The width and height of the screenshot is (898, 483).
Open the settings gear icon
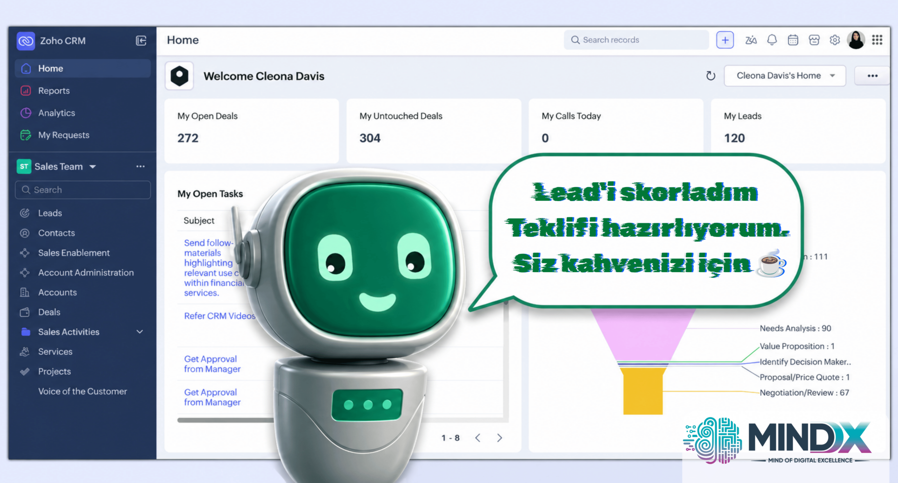point(835,40)
